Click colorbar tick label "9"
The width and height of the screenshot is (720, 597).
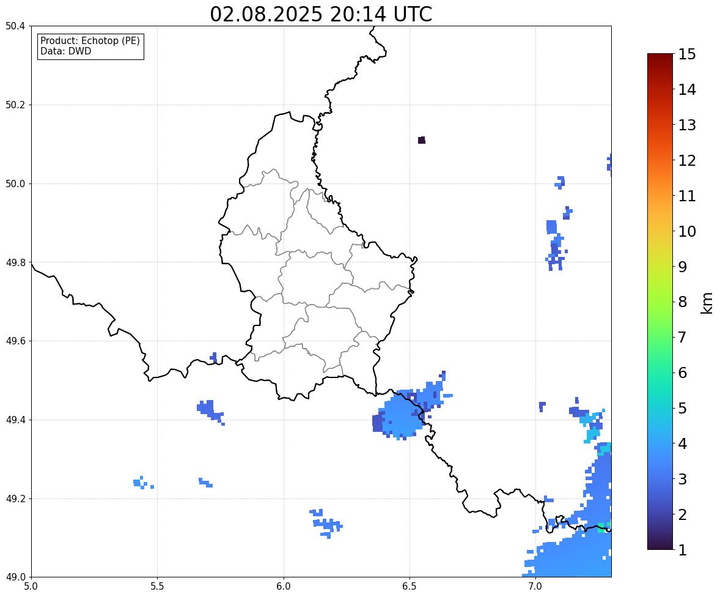tap(683, 267)
